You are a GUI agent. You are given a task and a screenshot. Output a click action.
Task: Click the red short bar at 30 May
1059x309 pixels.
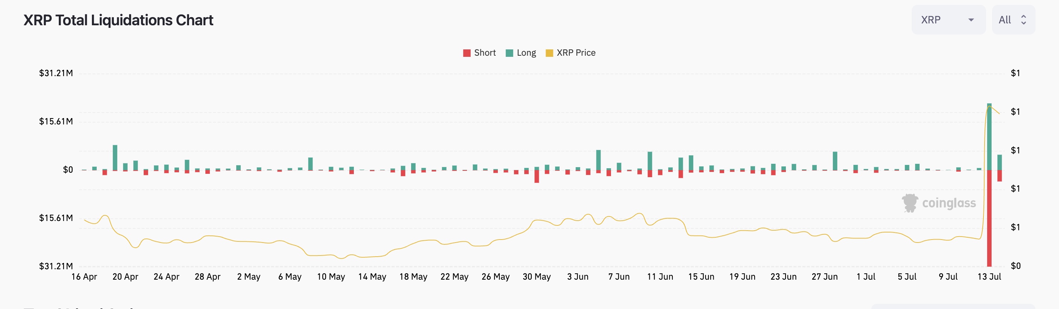537,176
